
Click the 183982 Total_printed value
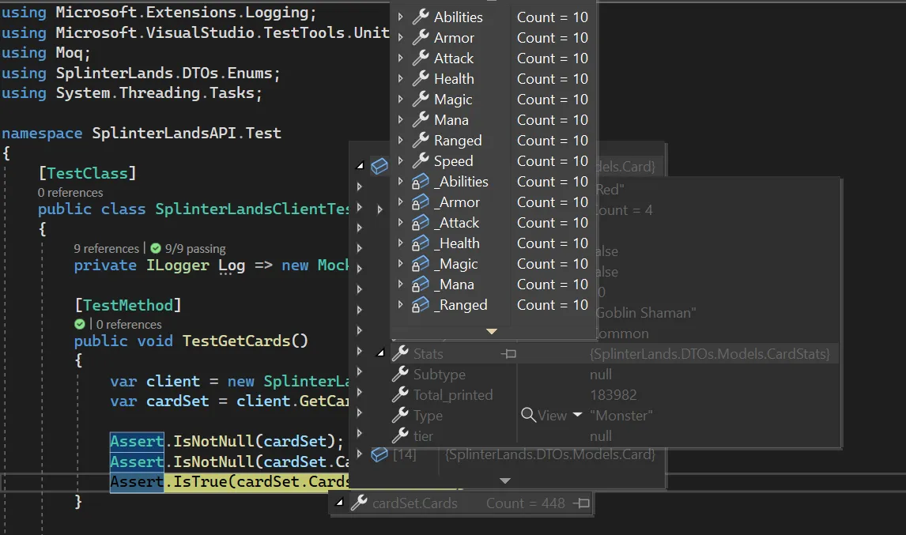pos(613,394)
